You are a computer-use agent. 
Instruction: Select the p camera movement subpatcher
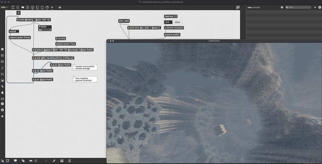pos(174,28)
